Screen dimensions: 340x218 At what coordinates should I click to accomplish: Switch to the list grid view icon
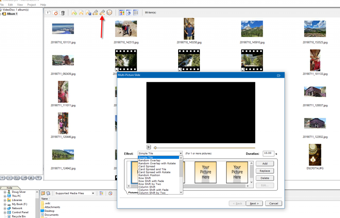click(x=136, y=13)
